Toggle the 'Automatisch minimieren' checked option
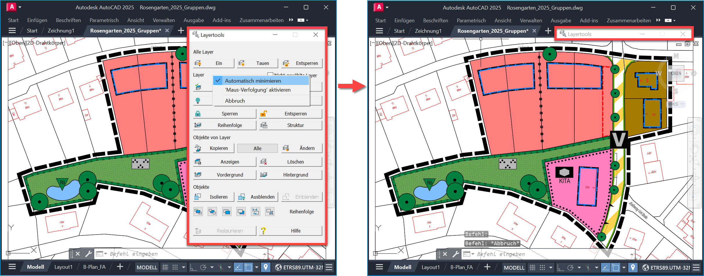 click(253, 81)
